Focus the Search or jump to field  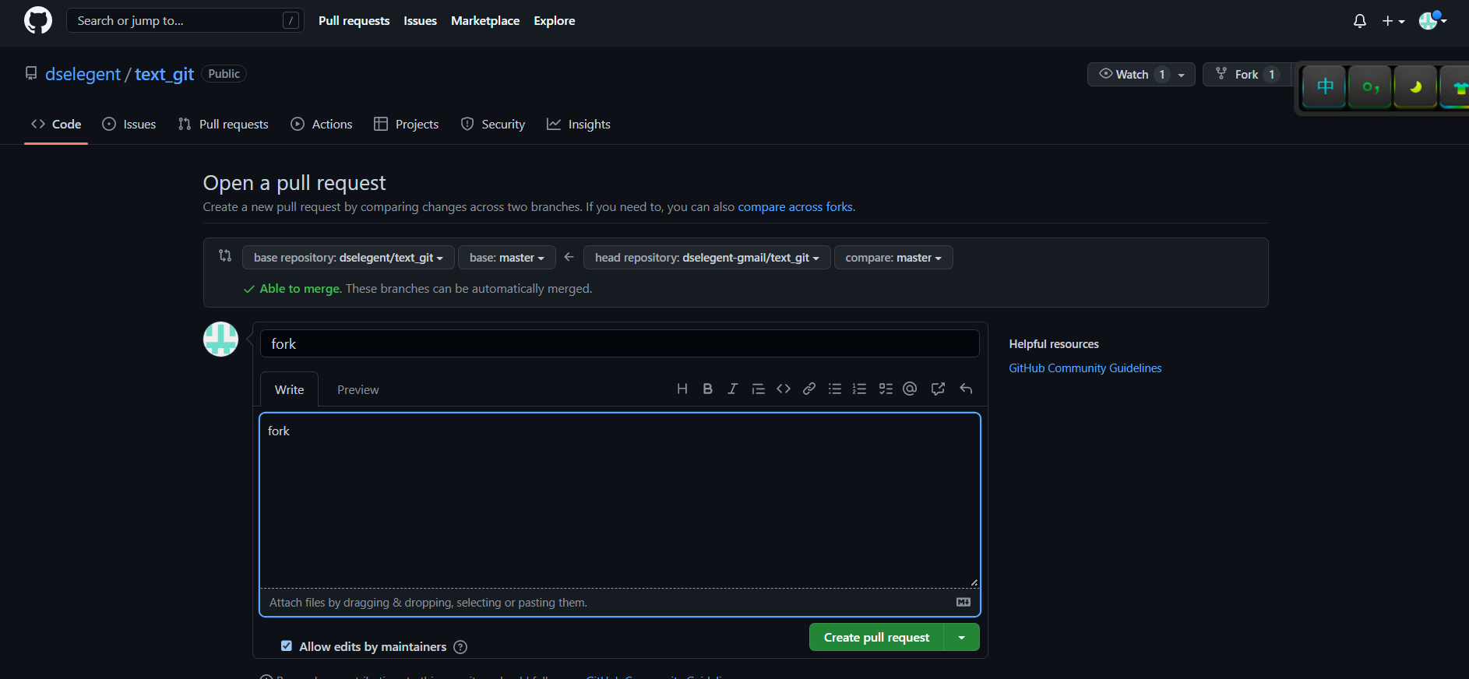point(185,21)
